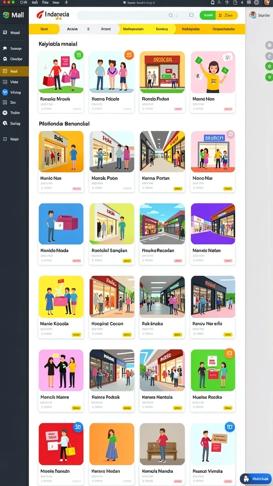Open the Indanecia red leaf logo
Image resolution: width=273 pixels, height=486 pixels.
(x=40, y=15)
